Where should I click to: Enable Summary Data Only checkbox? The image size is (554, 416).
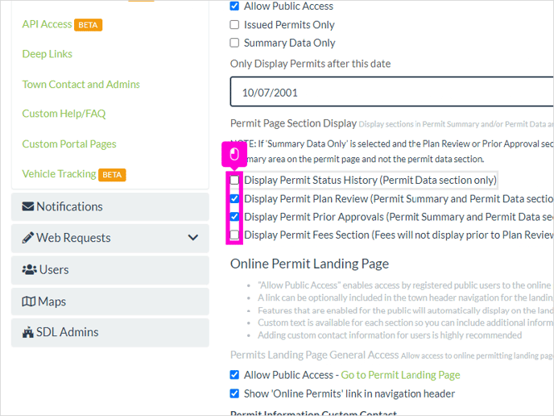[x=234, y=43]
